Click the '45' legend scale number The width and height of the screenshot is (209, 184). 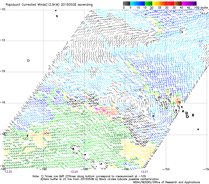pyautogui.click(x=188, y=8)
